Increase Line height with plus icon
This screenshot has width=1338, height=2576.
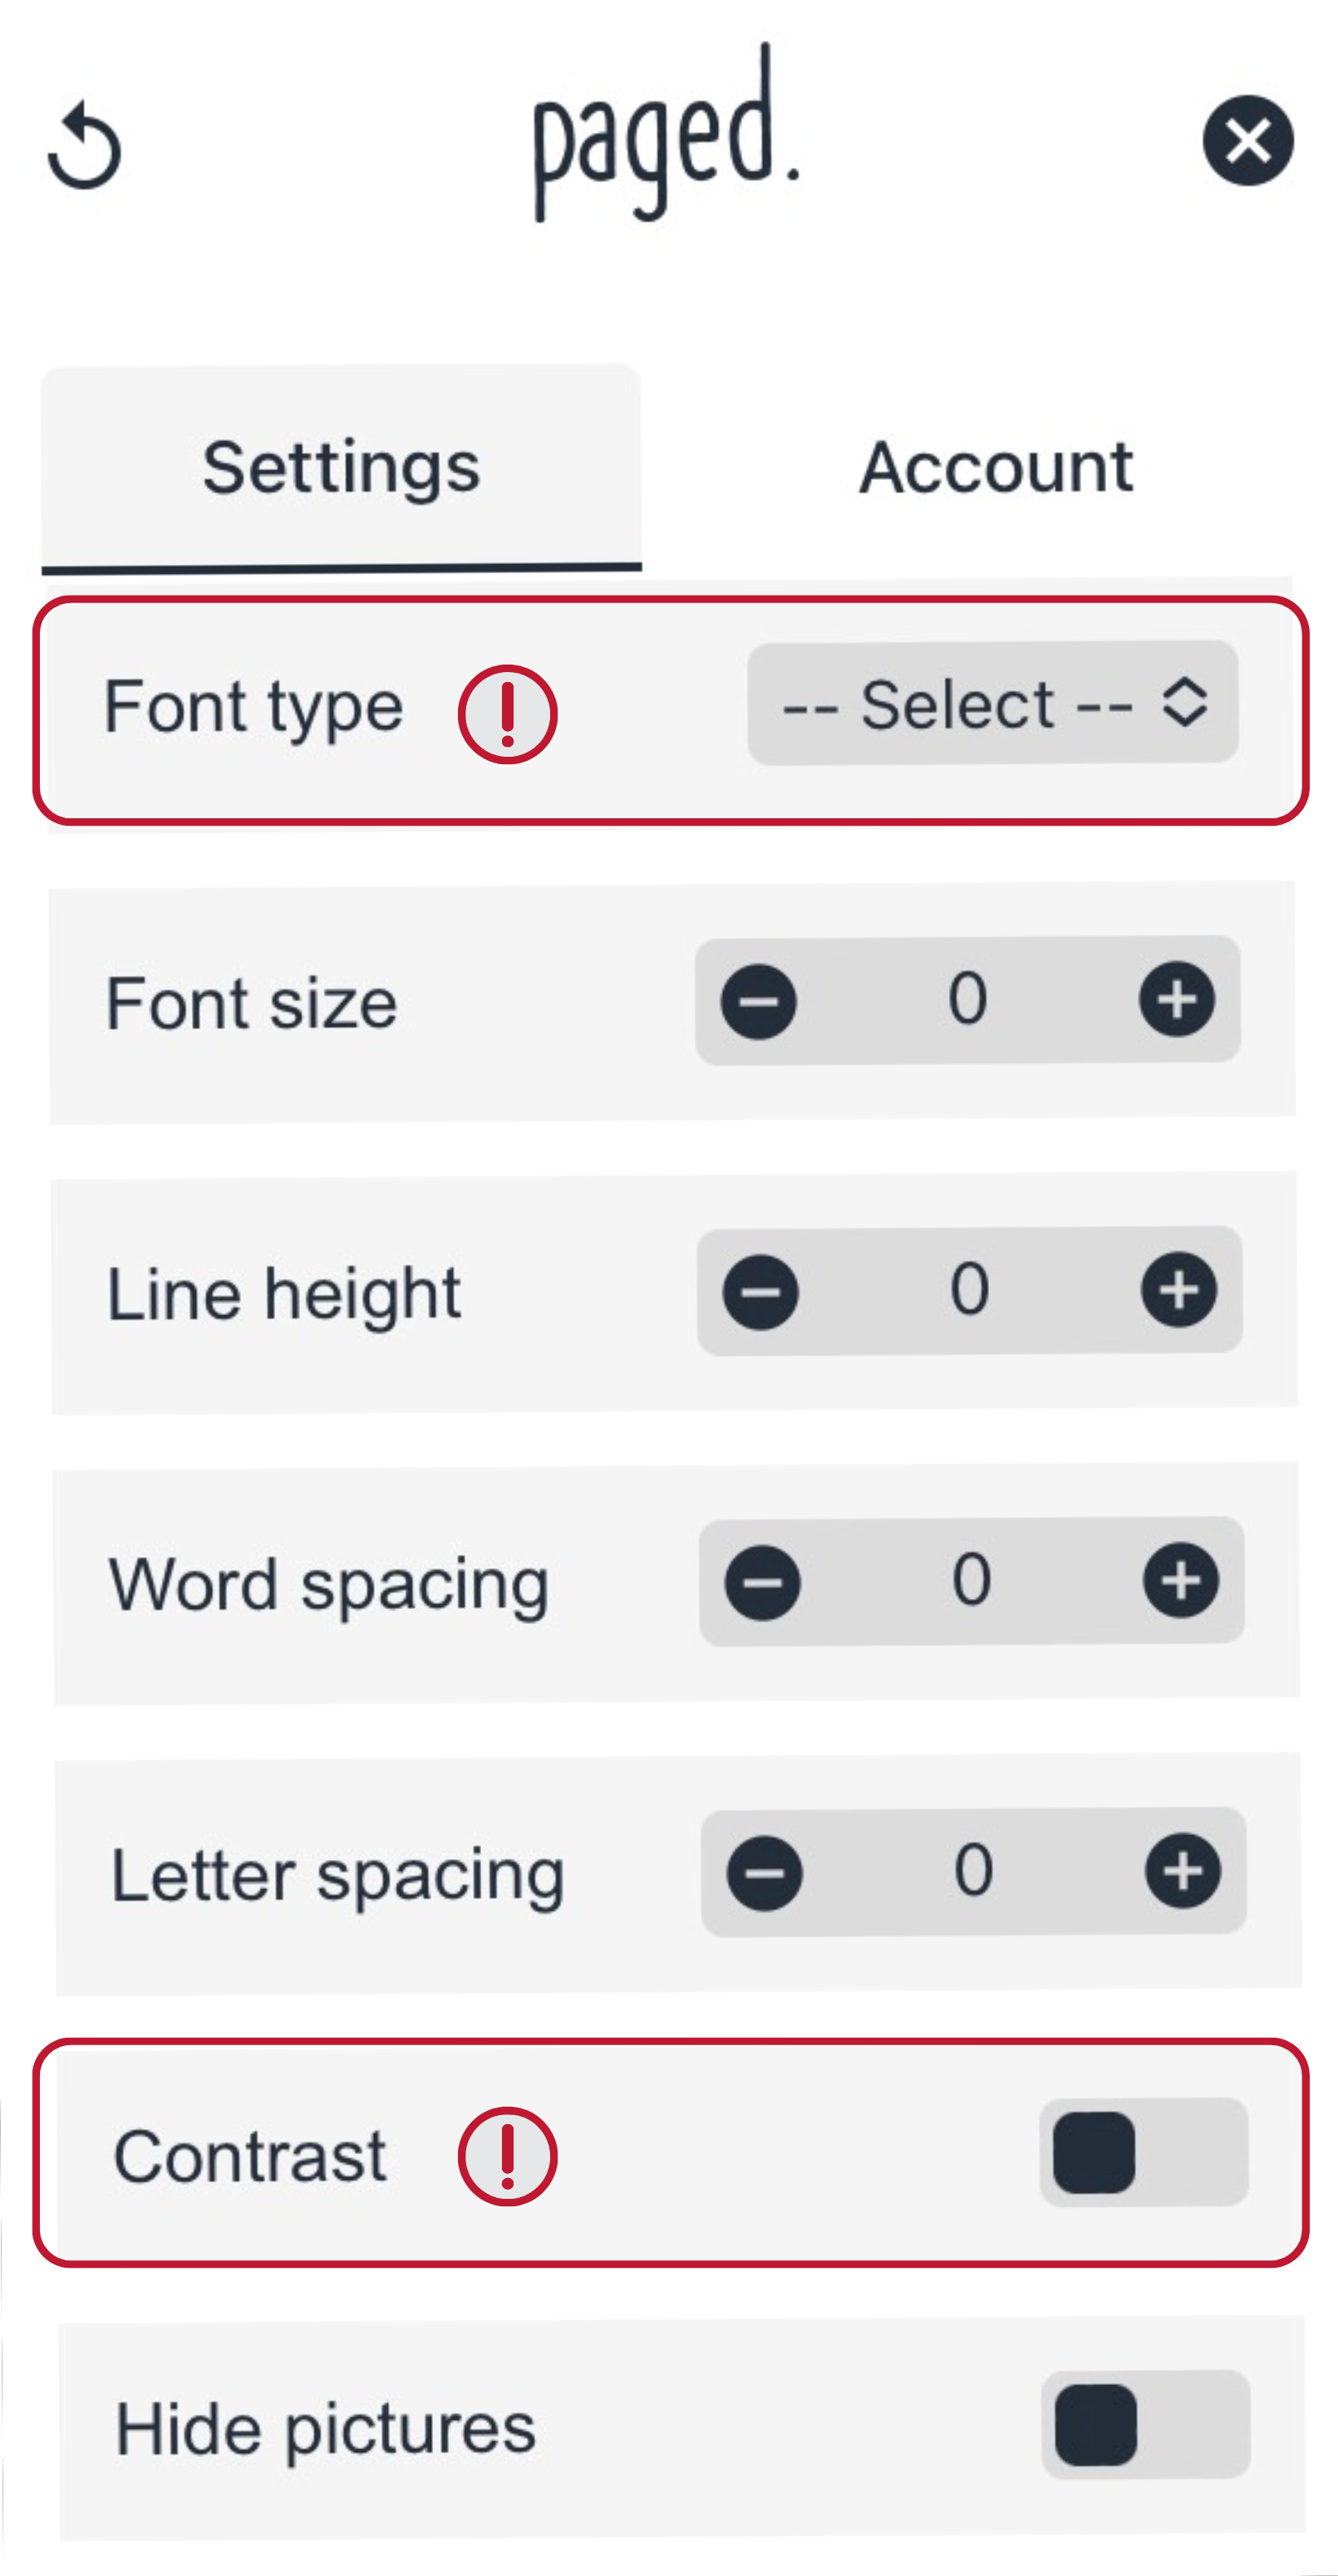pos(1179,1290)
